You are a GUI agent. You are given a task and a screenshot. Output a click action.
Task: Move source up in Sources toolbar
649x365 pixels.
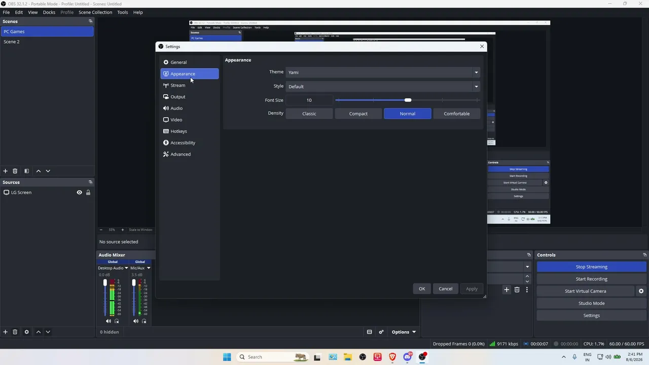(x=38, y=332)
